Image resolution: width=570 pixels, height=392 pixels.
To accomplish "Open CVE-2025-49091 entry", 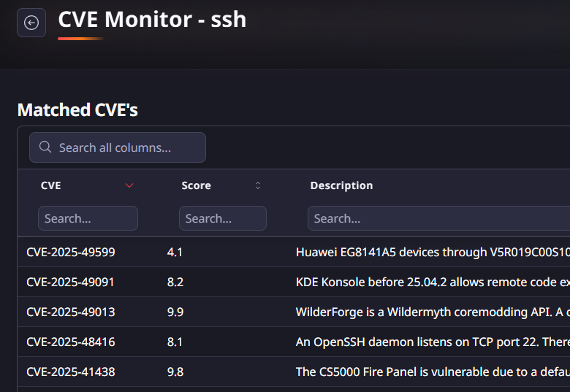I will click(x=70, y=282).
